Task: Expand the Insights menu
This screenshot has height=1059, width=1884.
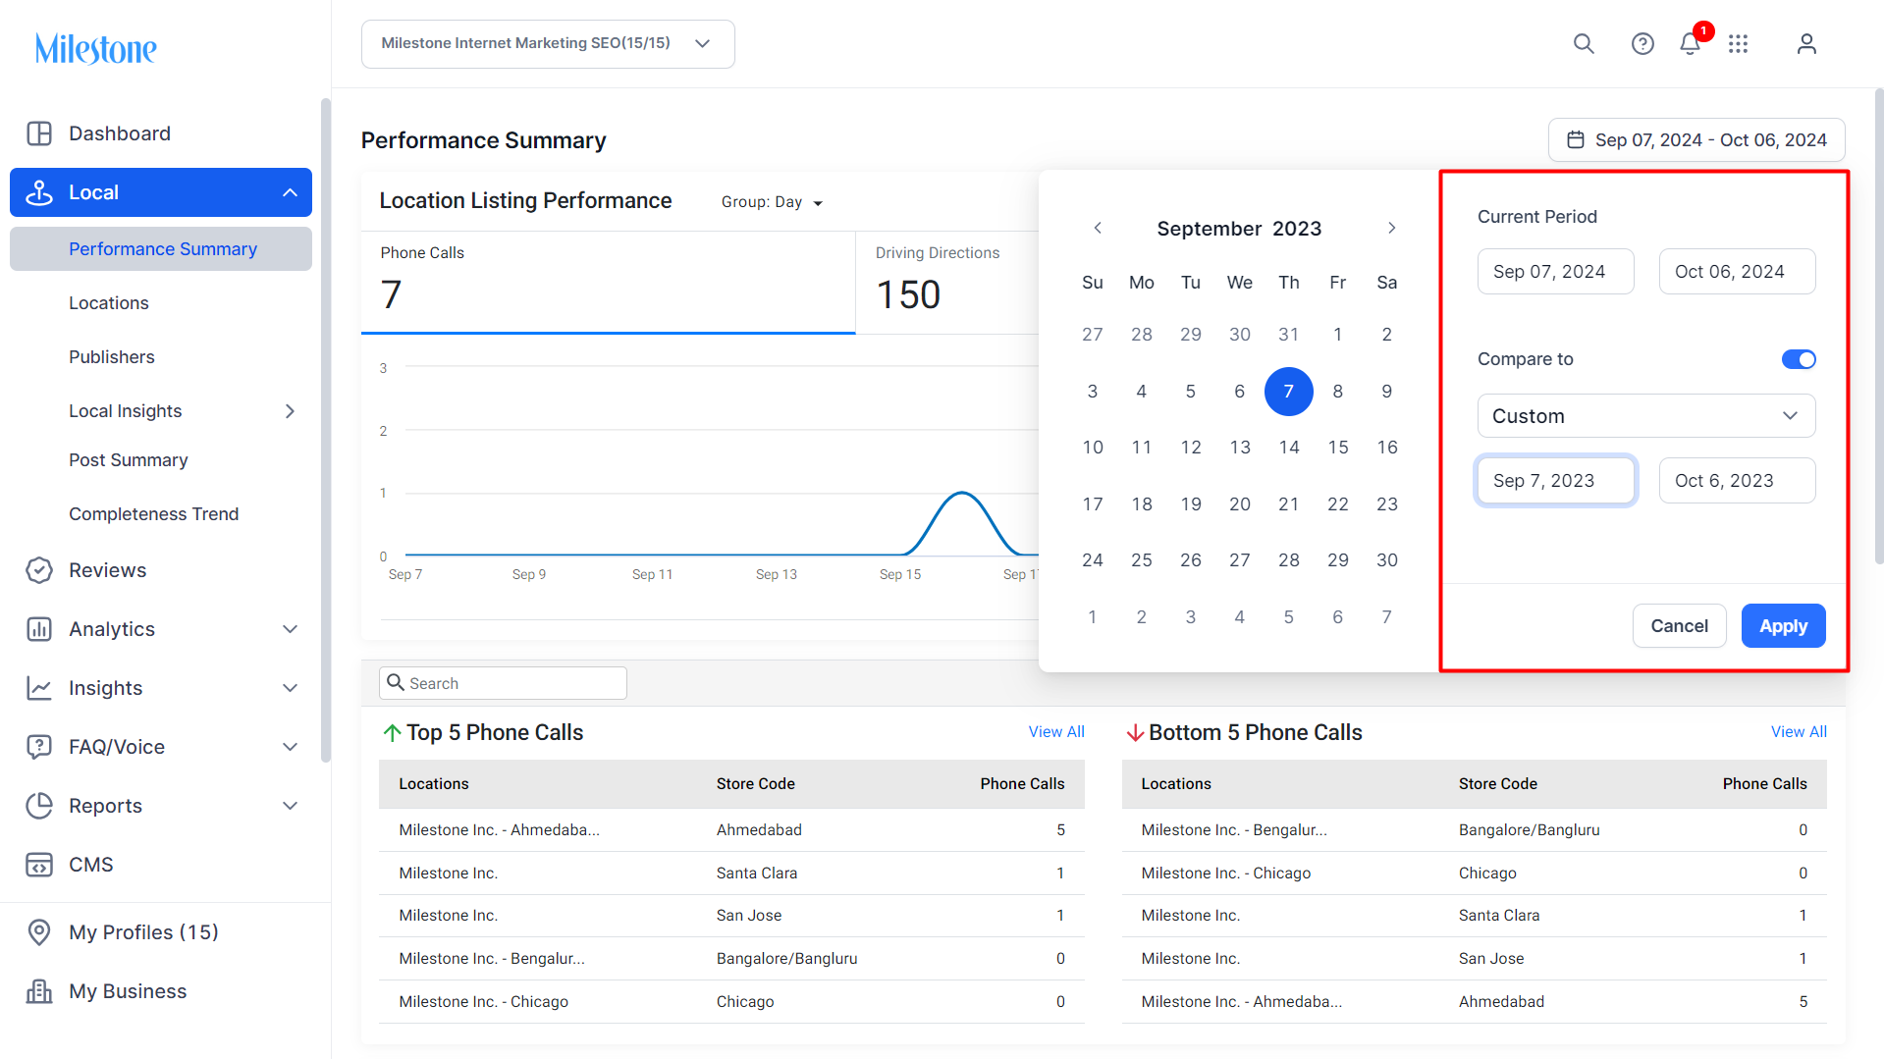Action: tap(290, 688)
